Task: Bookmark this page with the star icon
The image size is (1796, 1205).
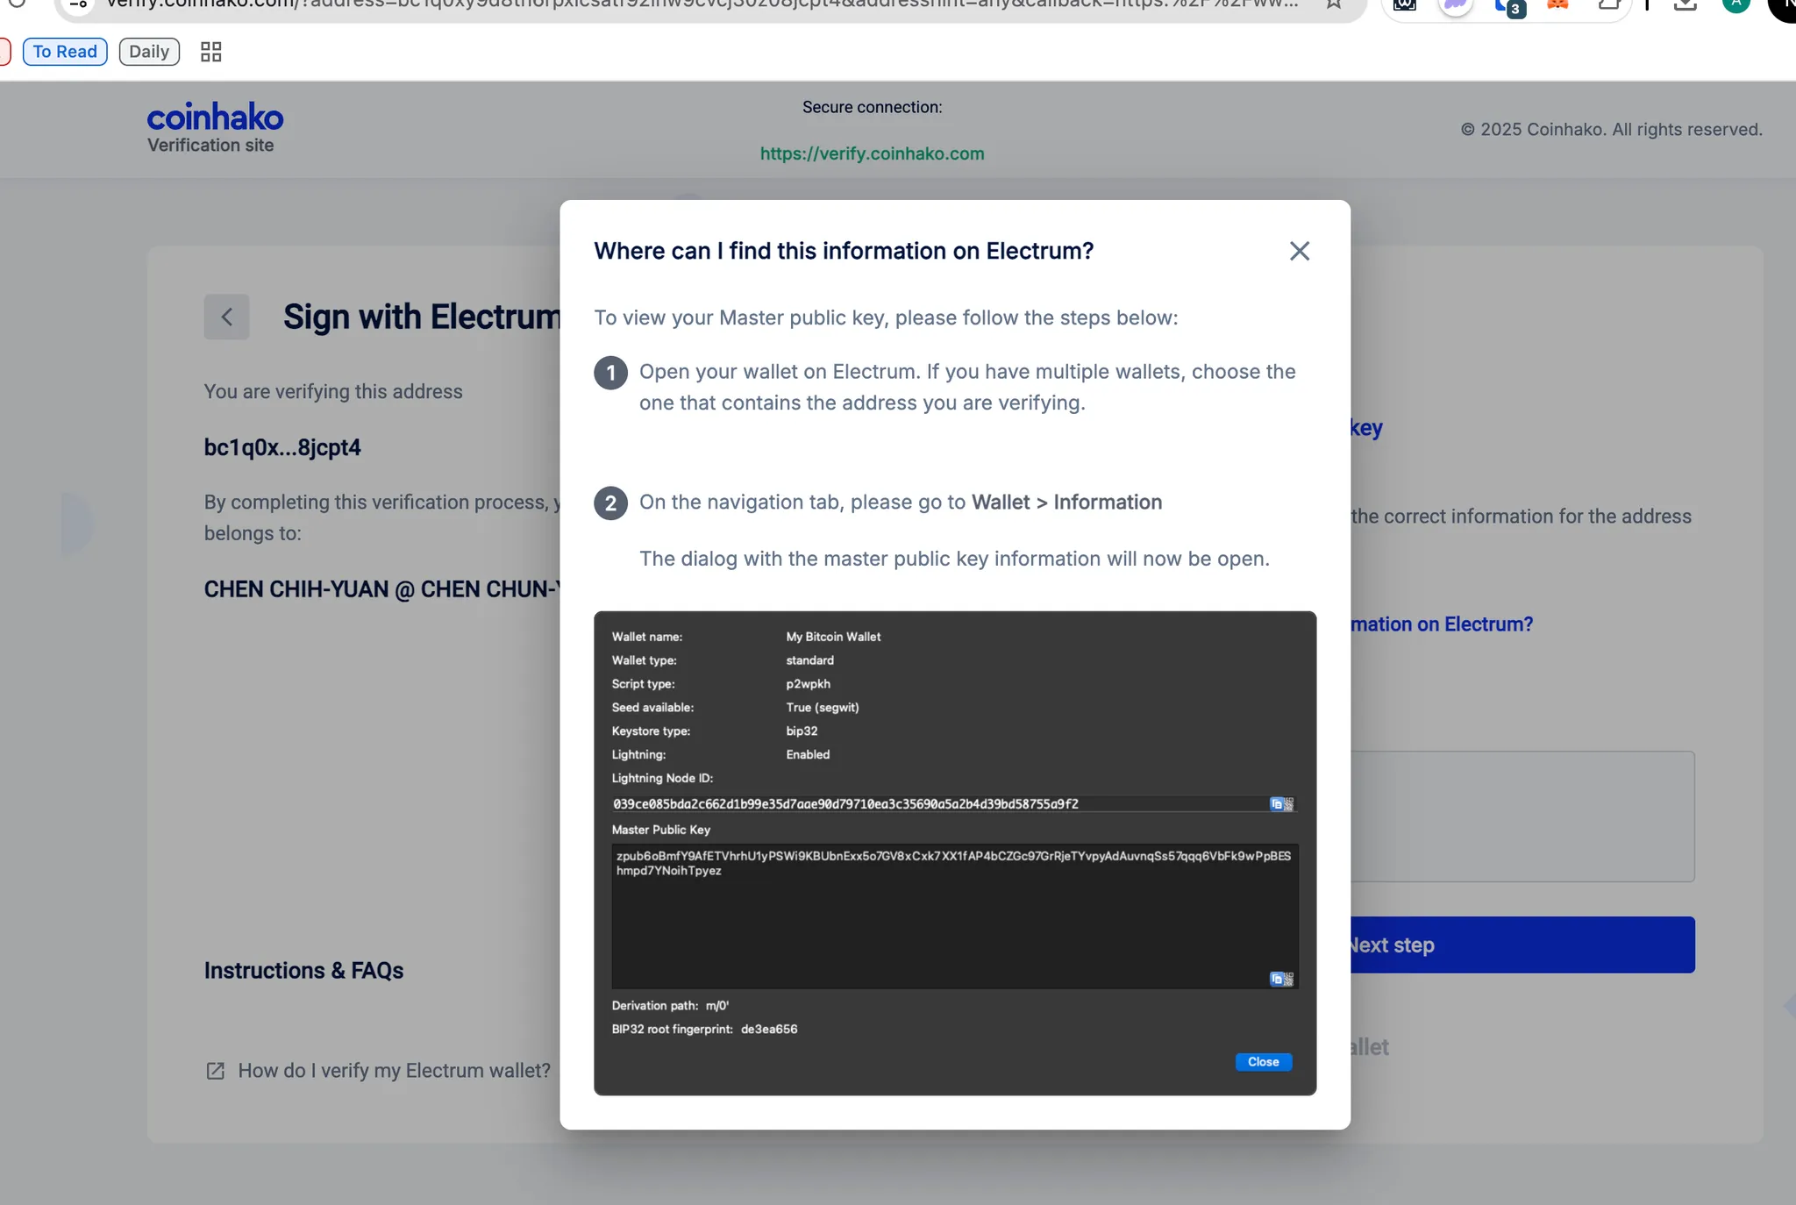Action: pyautogui.click(x=1333, y=4)
